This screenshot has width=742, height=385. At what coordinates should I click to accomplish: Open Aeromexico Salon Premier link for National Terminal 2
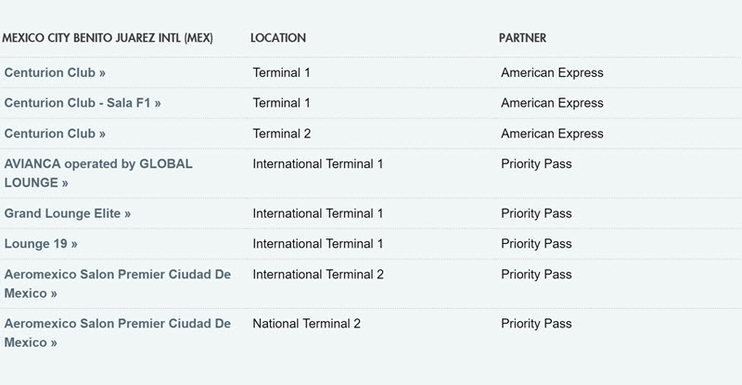click(118, 333)
